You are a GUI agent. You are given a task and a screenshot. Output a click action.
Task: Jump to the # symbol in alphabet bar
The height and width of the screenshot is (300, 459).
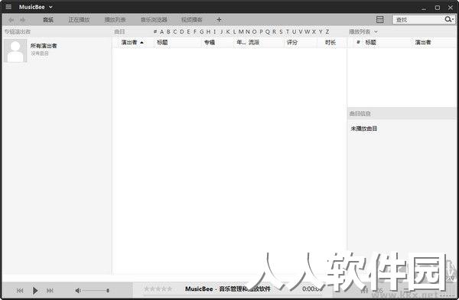pyautogui.click(x=155, y=31)
